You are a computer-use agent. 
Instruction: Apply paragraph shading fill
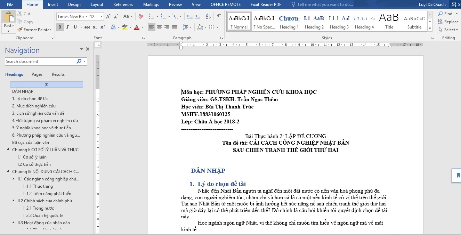point(200,27)
